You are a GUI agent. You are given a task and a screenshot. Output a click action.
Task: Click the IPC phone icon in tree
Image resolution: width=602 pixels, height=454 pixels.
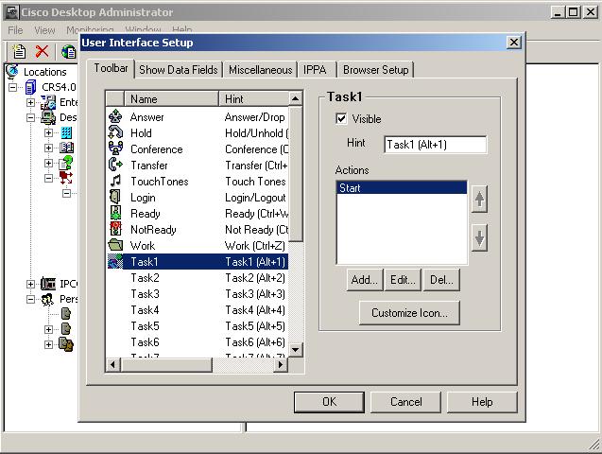48,284
